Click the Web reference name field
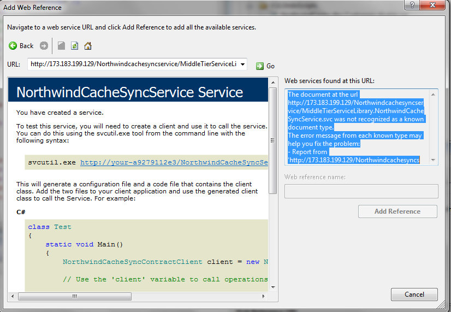Image resolution: width=451 pixels, height=312 pixels. [x=361, y=191]
